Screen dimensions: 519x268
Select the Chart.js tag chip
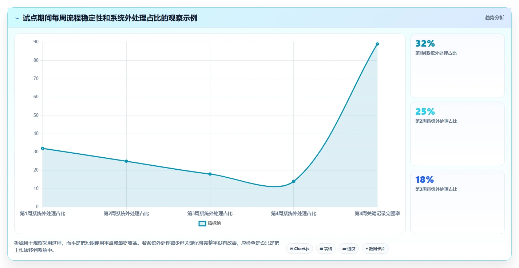(299, 249)
